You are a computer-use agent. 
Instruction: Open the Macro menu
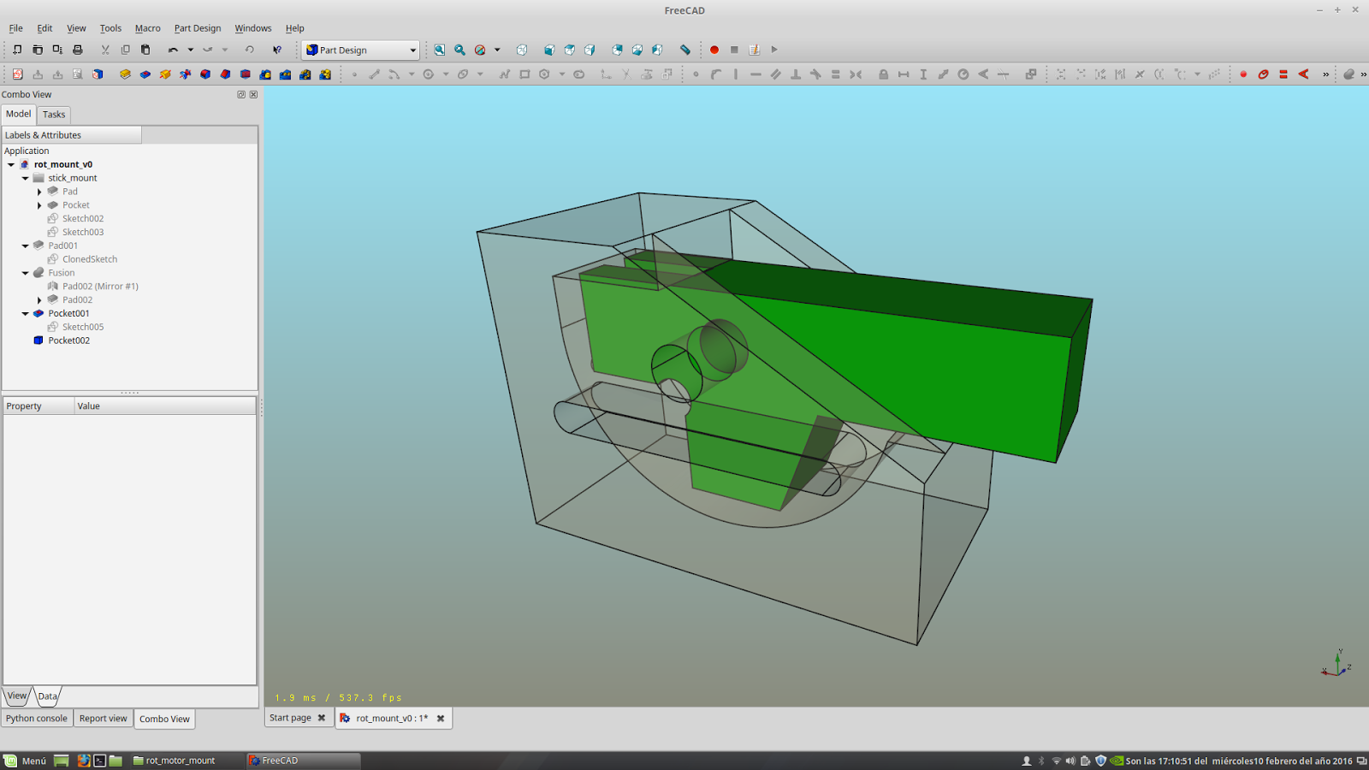point(147,28)
